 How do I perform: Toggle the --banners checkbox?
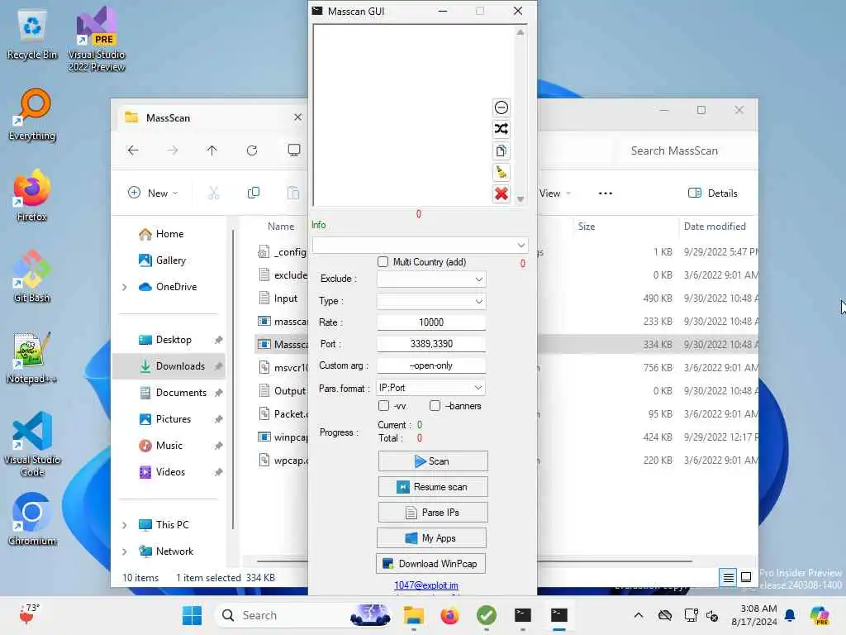435,405
